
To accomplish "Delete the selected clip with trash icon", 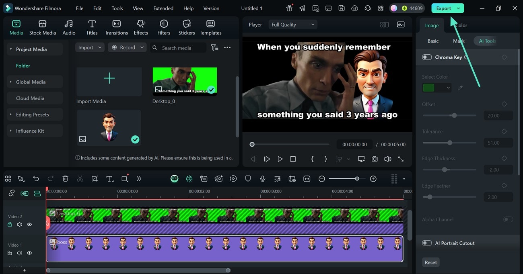I will point(66,179).
